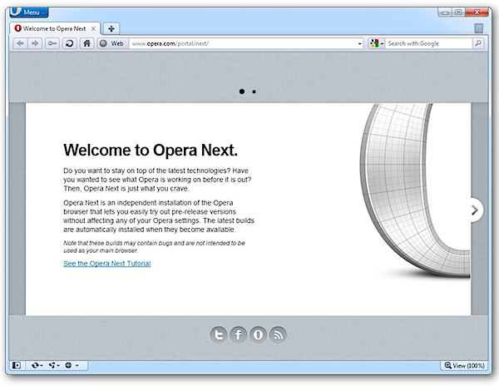Open the Twitter social icon
The height and width of the screenshot is (386, 499).
coord(219,334)
